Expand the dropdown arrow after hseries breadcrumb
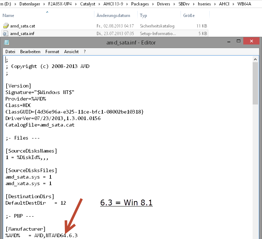 click(x=215, y=4)
